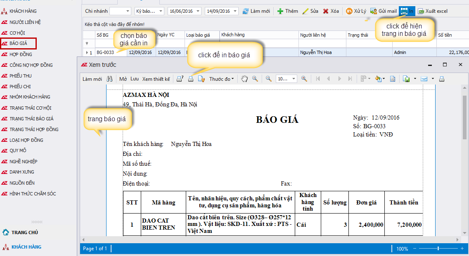
Task: Click Sửa to edit quotation
Action: click(310, 11)
